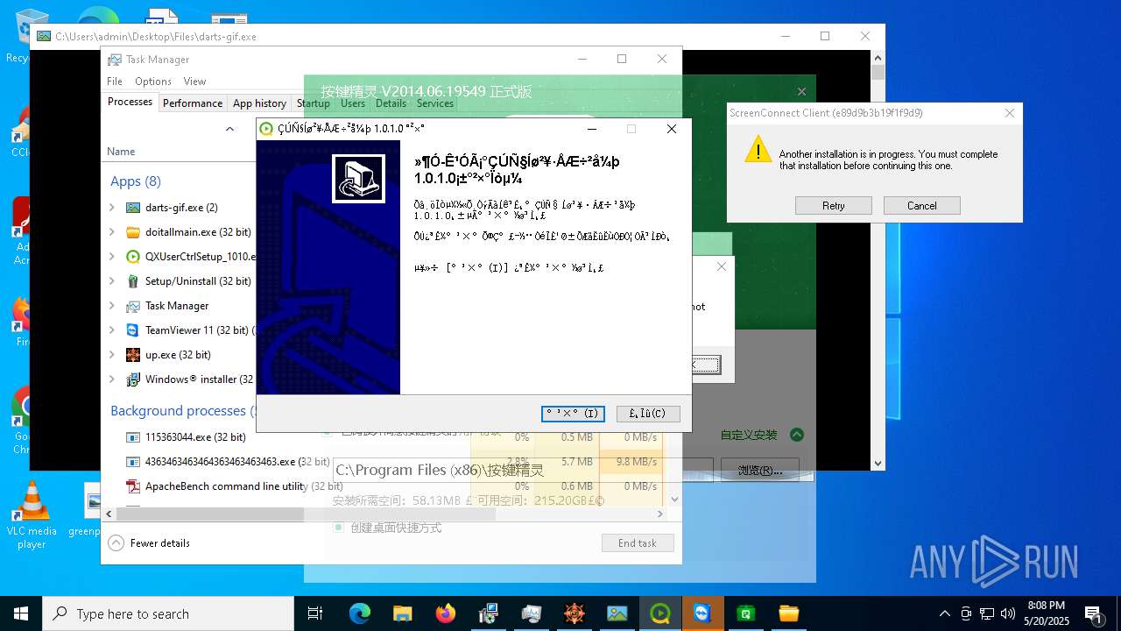This screenshot has height=631, width=1121.
Task: Click Windows installer process icon
Action: pos(133,379)
